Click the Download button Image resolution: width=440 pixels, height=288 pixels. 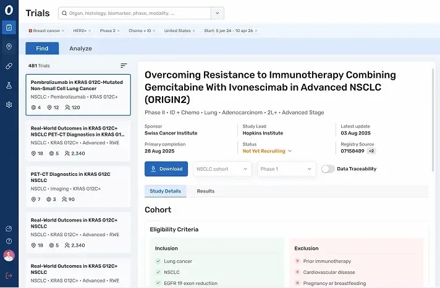tap(166, 169)
